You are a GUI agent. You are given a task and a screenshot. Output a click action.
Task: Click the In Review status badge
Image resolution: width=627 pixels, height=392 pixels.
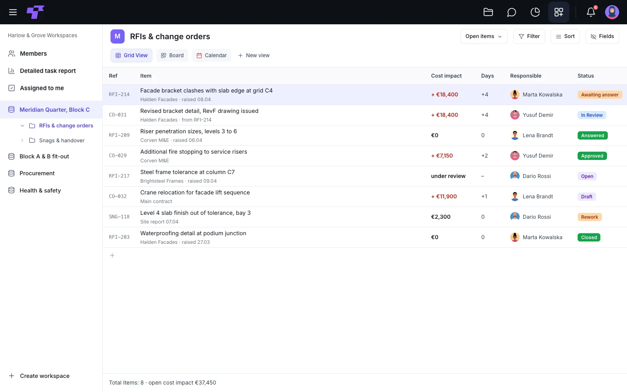(x=592, y=115)
